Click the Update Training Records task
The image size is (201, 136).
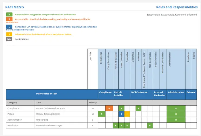(x=61, y=114)
